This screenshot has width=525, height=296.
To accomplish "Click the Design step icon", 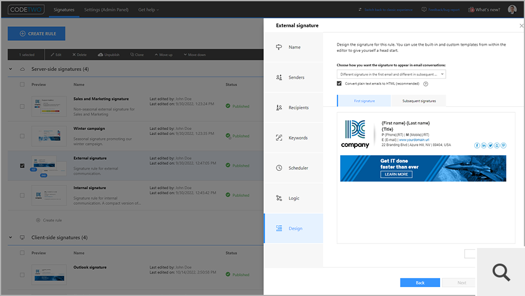I will [279, 228].
